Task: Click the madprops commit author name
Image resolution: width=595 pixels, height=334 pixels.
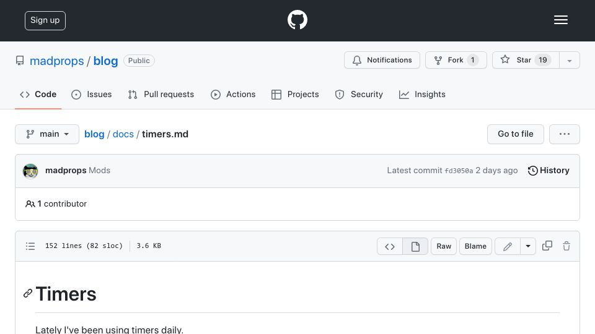Action: point(66,171)
